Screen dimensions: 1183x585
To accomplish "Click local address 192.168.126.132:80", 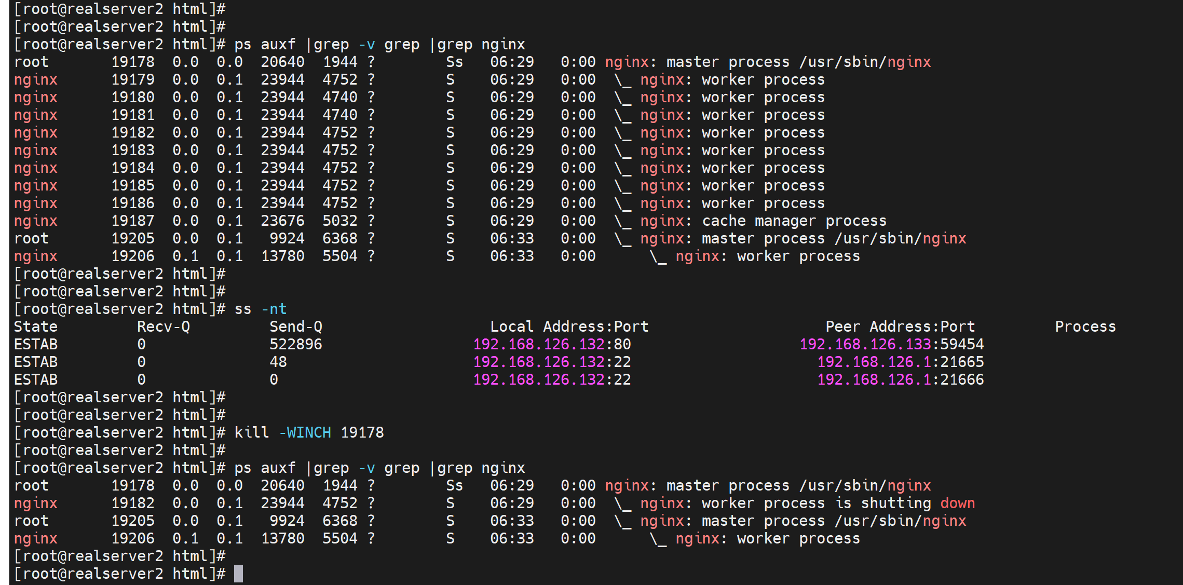I will [x=552, y=344].
